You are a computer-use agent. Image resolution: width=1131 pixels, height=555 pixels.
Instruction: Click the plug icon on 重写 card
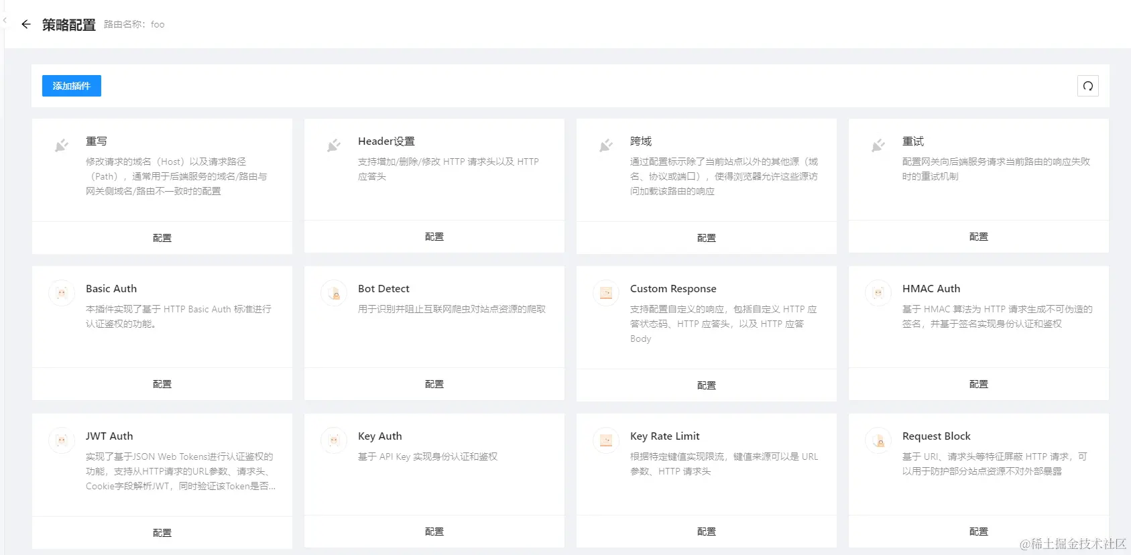pyautogui.click(x=62, y=145)
